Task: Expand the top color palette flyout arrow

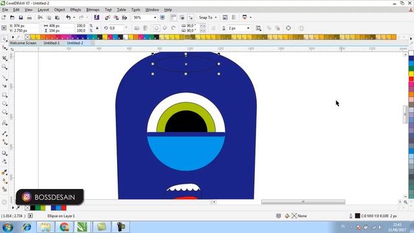Action: [x=13, y=38]
